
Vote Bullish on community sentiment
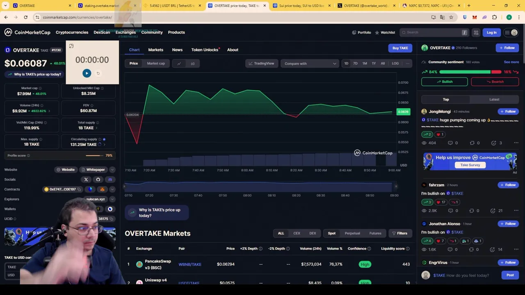[444, 82]
